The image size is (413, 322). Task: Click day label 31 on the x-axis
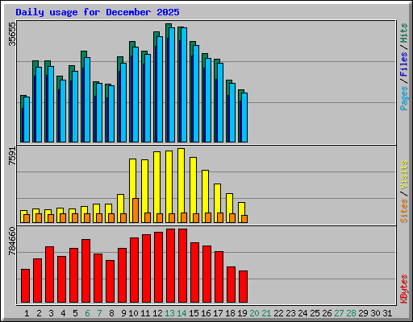coord(387,313)
